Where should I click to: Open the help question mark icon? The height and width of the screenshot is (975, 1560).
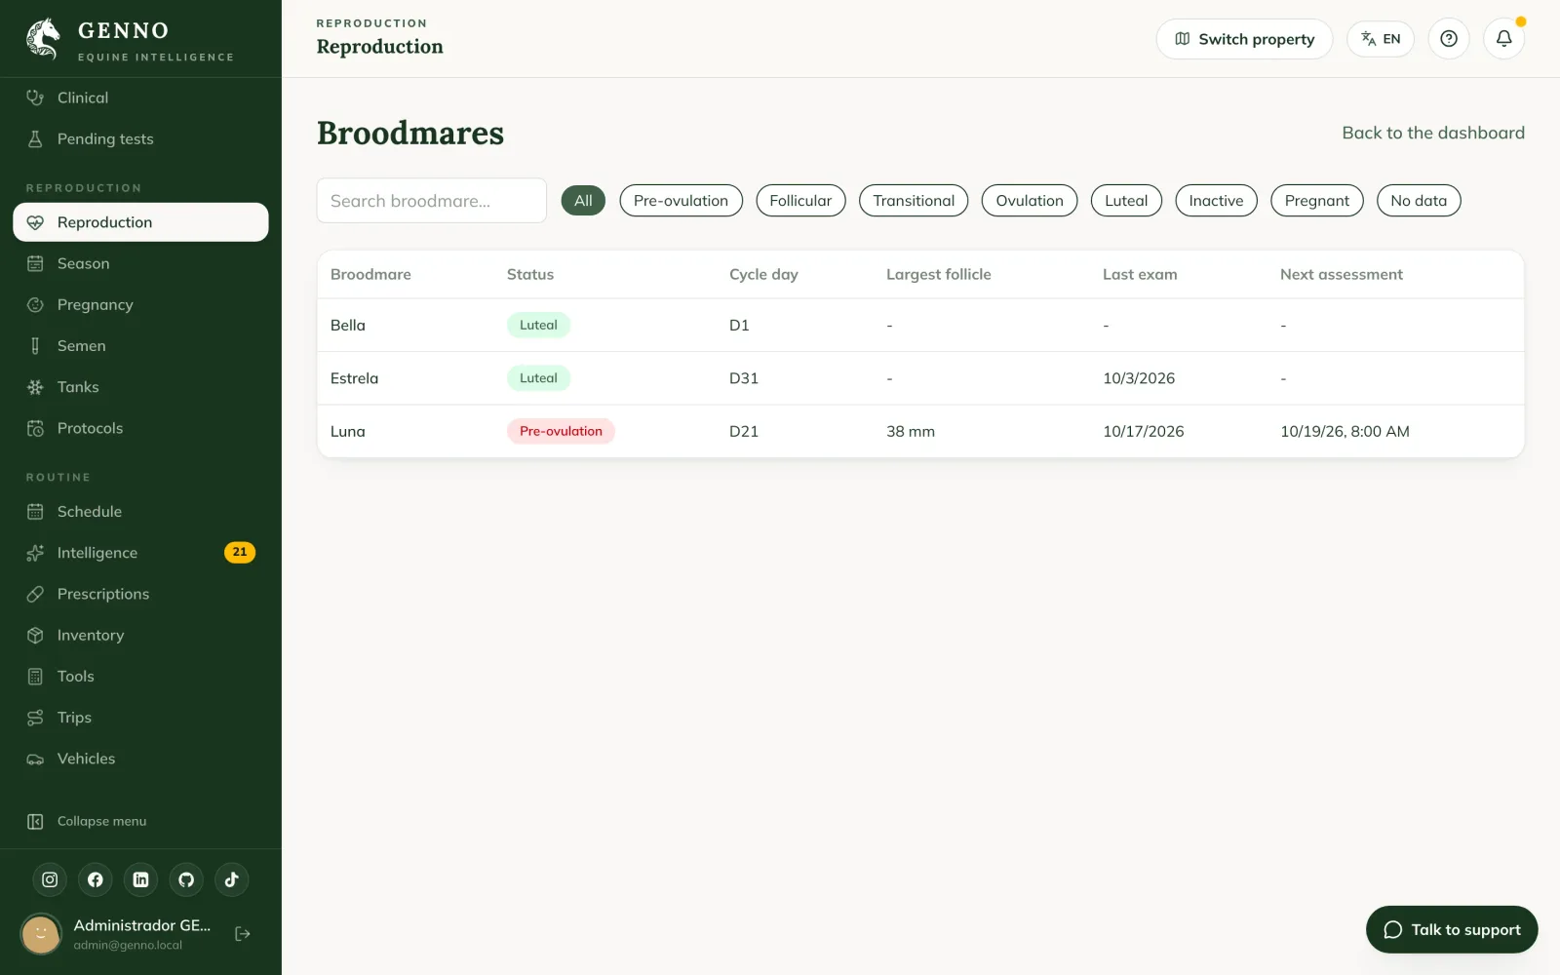click(x=1449, y=39)
